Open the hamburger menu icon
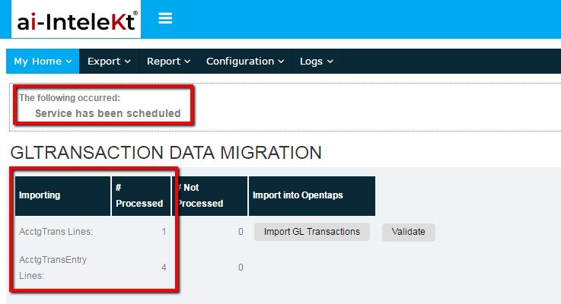Screen dimensions: 561x304 tap(165, 18)
